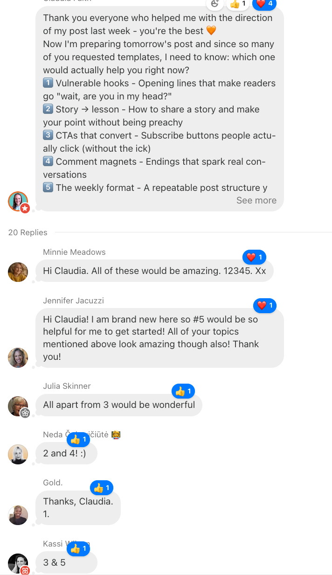Click thumbs-up reaction on the '3 & 5' reply
This screenshot has height=575, width=332.
(78, 549)
